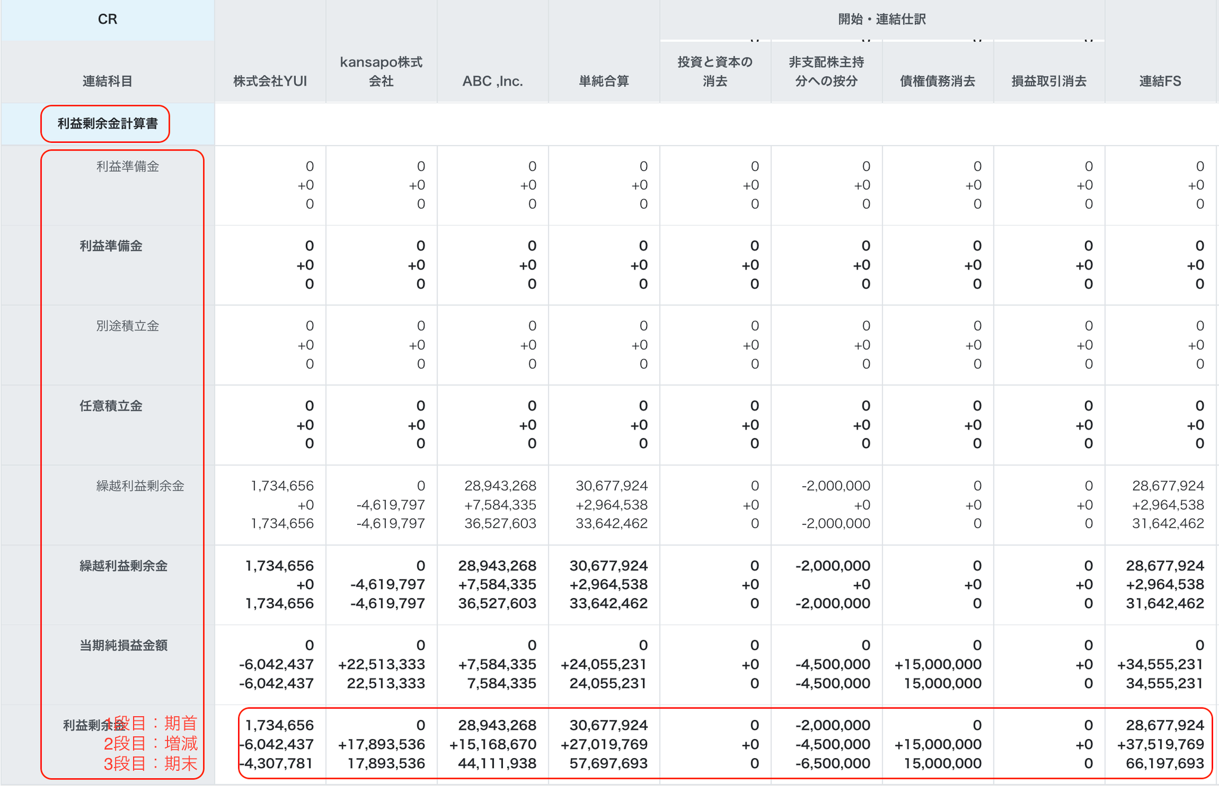Image resolution: width=1219 pixels, height=786 pixels.
Task: Click the 連結科目 column header
Action: pos(107,81)
